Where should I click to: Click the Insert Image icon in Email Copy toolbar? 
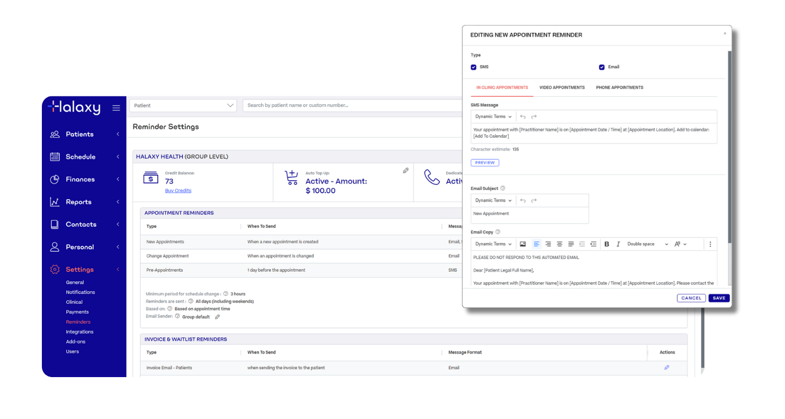[x=522, y=244]
